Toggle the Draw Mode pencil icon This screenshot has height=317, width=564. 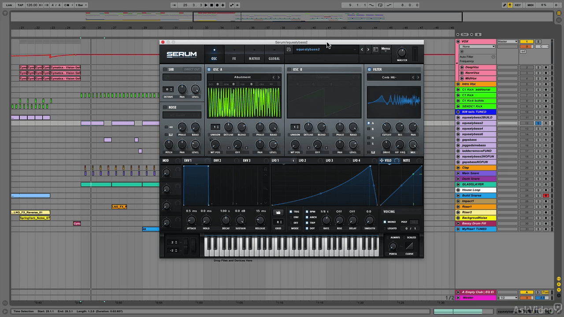pos(505,5)
